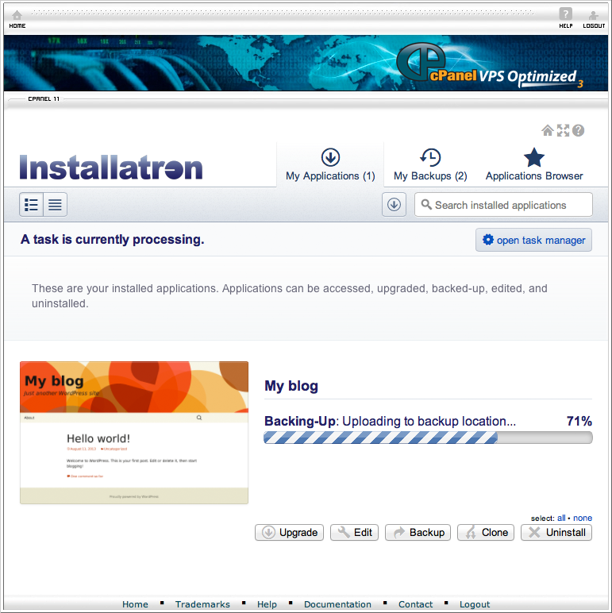
Task: Click the Logout user icon
Action: 593,15
